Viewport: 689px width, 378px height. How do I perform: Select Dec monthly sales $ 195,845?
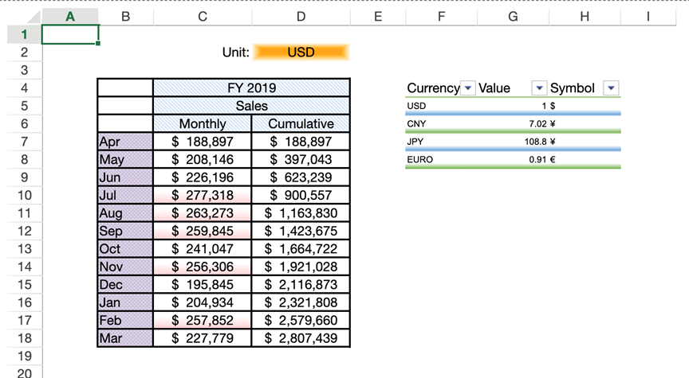(x=202, y=285)
